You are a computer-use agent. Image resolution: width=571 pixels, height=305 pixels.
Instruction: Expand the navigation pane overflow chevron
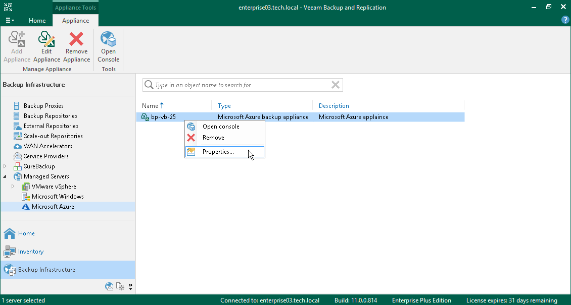click(x=130, y=286)
